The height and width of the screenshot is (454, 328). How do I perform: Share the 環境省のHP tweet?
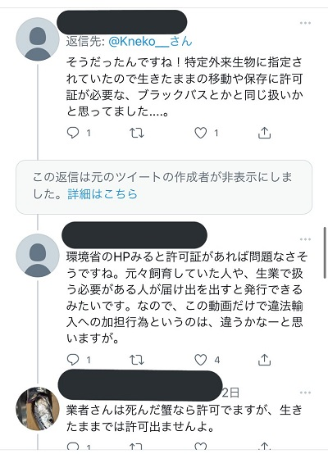pos(264,360)
